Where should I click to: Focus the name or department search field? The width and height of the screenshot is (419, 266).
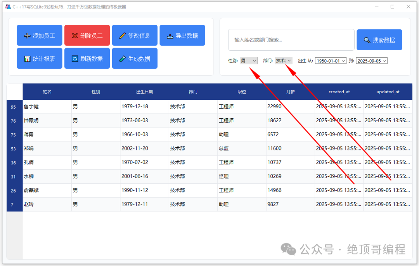(291, 40)
